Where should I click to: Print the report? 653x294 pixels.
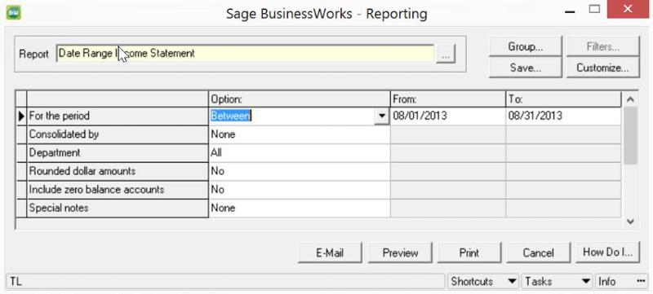469,252
